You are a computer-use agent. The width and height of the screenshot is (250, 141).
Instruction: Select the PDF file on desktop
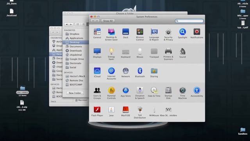(x=243, y=25)
